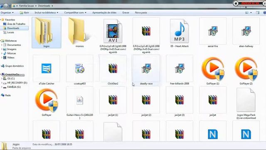Open Compartilhar com dropdown
This screenshot has width=266, height=150.
click(x=75, y=12)
